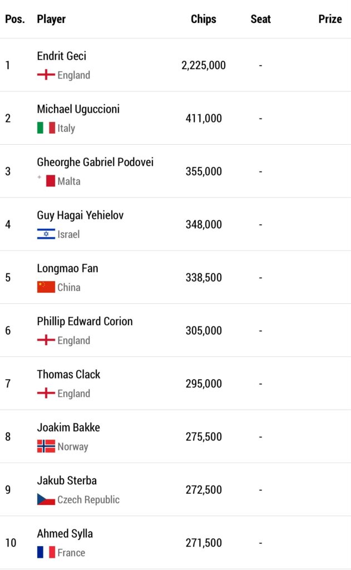Select Ahmed Sylla's player name
351x570 pixels.
tap(65, 534)
